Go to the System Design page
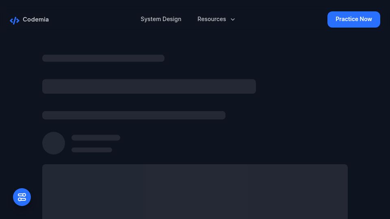The image size is (390, 219). tap(161, 19)
